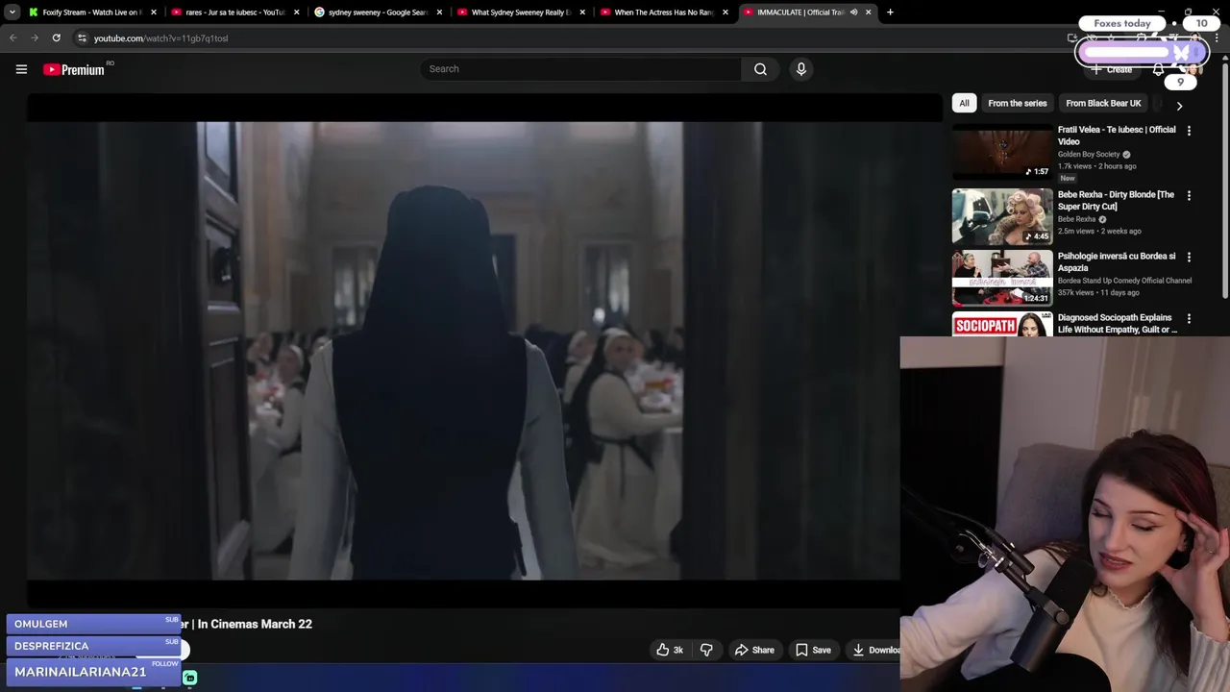Click Psihologie inversă 1:24:31 thumbnail
Screen dimensions: 1230x692
[x=1002, y=278]
